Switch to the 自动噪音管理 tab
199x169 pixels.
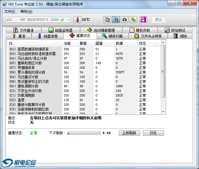[101, 30]
